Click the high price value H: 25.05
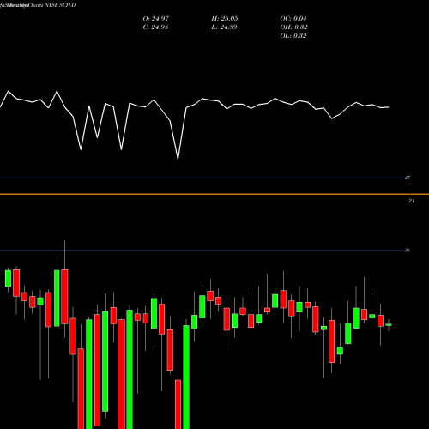Viewport: 429px width, 429px height. point(225,19)
